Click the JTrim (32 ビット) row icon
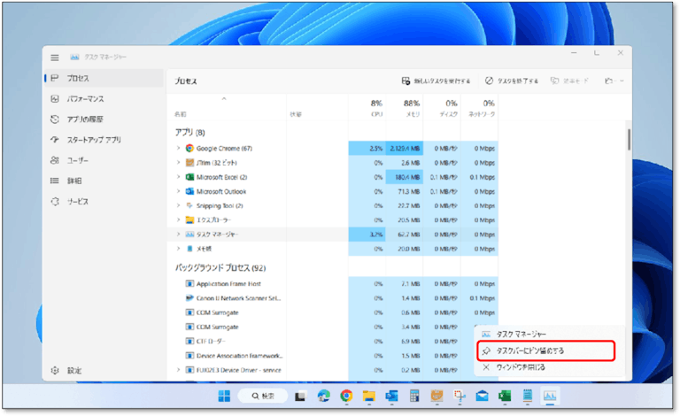Image resolution: width=680 pixels, height=416 pixels. pos(189,163)
